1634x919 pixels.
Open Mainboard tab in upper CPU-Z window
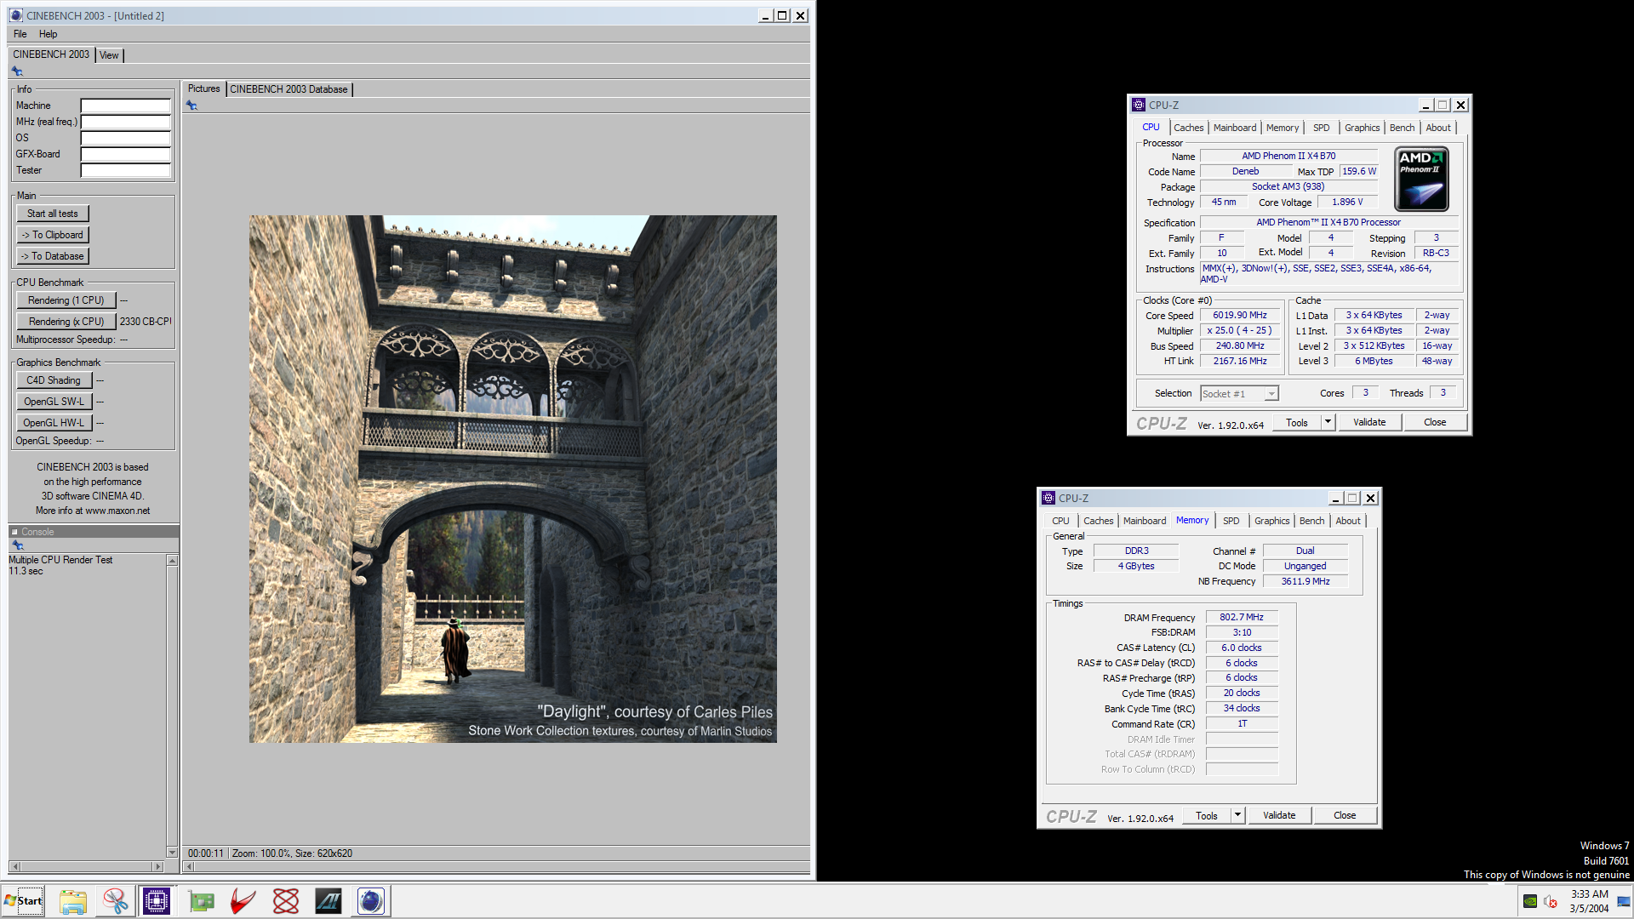(1235, 128)
